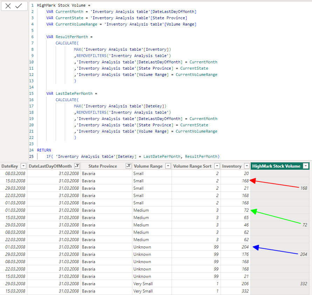Click line number 25 in formula editor
The image size is (312, 295).
point(32,156)
